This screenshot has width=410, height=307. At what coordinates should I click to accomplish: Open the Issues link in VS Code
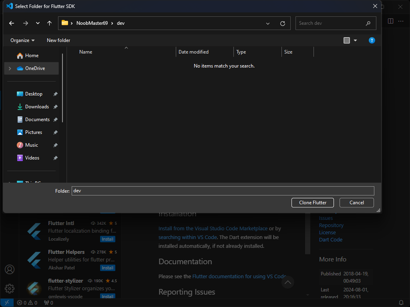[326, 218]
